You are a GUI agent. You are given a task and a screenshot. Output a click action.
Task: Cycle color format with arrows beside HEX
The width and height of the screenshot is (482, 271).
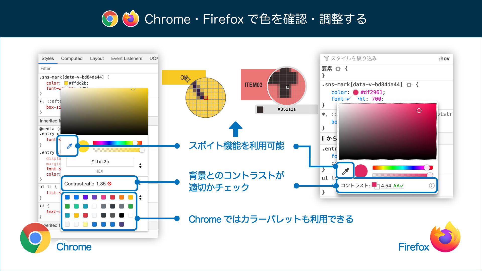pyautogui.click(x=140, y=166)
